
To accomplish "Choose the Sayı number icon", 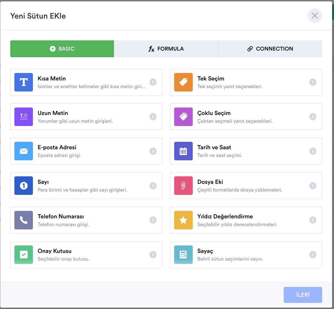I will point(24,186).
